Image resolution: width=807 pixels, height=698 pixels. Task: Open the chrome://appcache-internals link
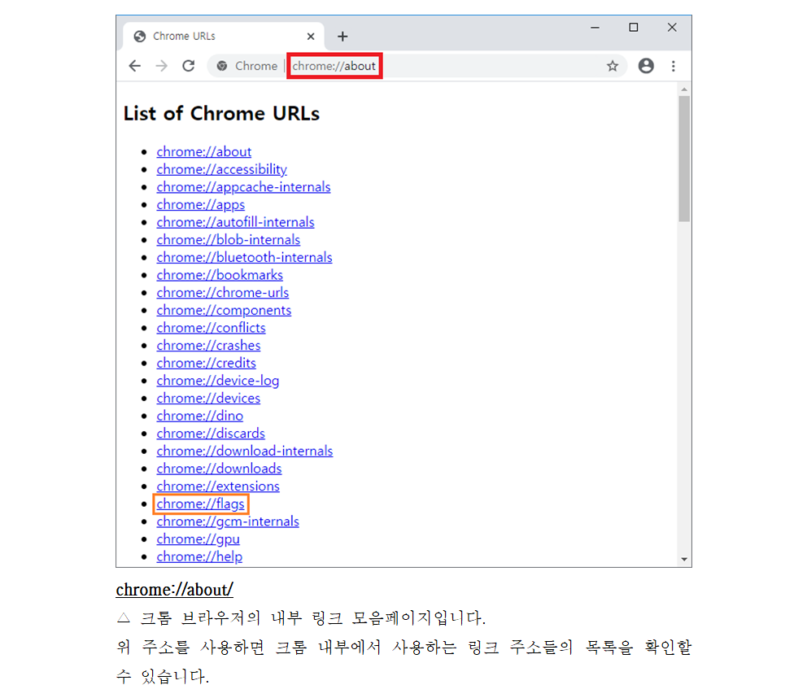[x=243, y=187]
